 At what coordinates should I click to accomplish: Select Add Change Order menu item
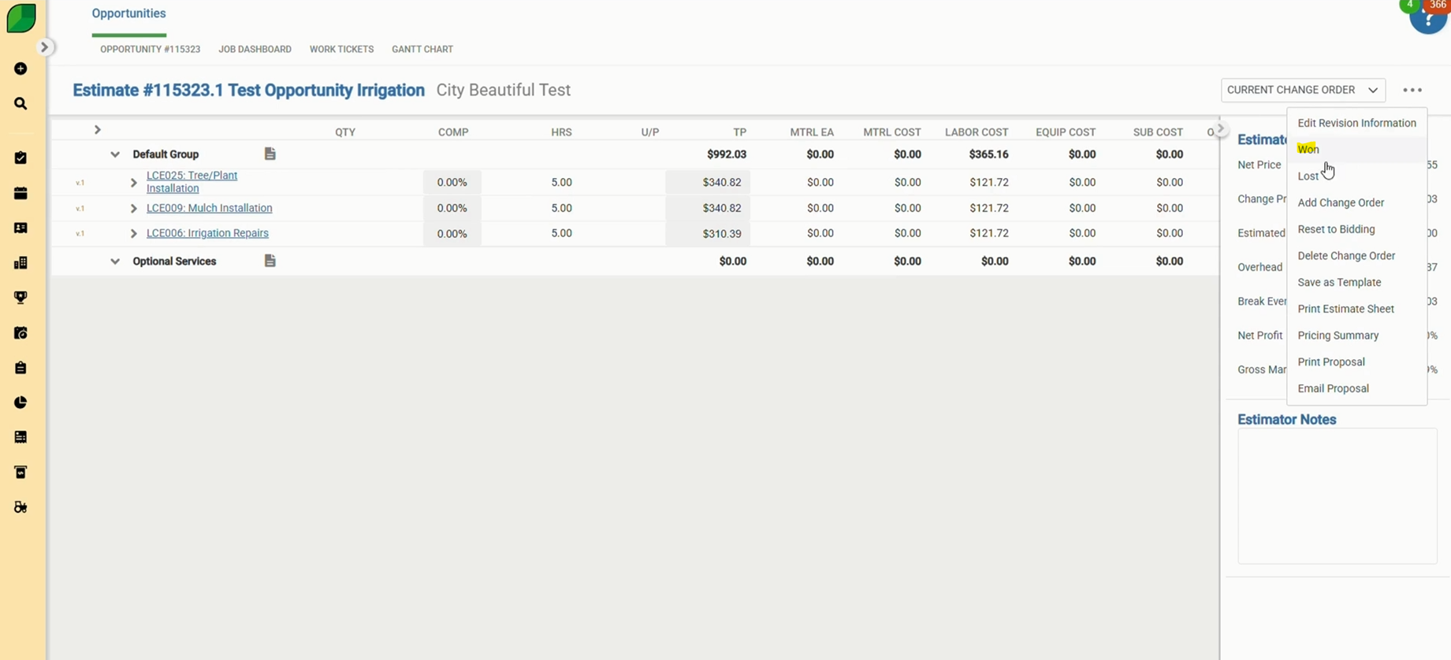(1356, 202)
